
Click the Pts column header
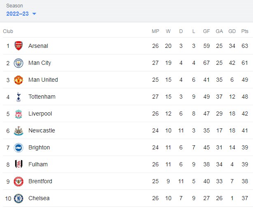[245, 31]
